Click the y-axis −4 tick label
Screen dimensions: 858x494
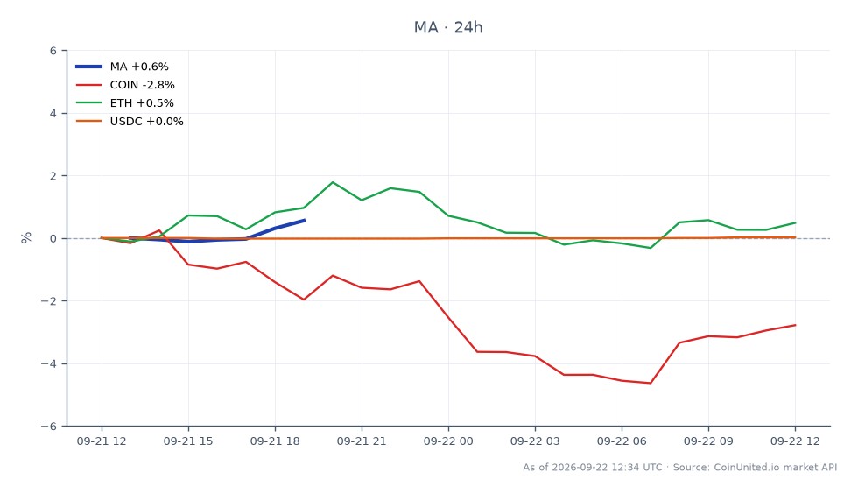[49, 363]
